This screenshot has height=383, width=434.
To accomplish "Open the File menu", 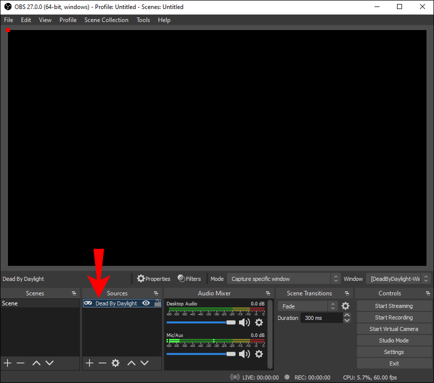I will point(8,20).
